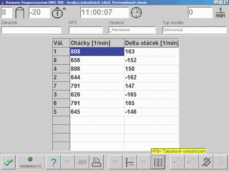
Task: Click the crossed-out diamond cancel icon
Action: (206, 162)
